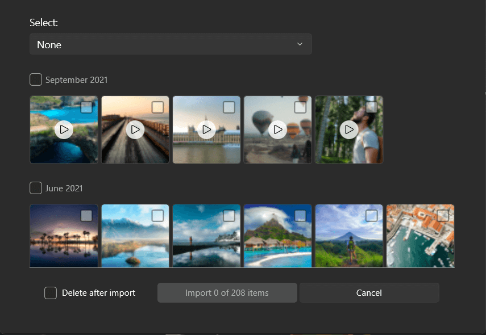This screenshot has height=335, width=486.
Task: Click the Import 0 of 208 items button
Action: pyautogui.click(x=227, y=292)
